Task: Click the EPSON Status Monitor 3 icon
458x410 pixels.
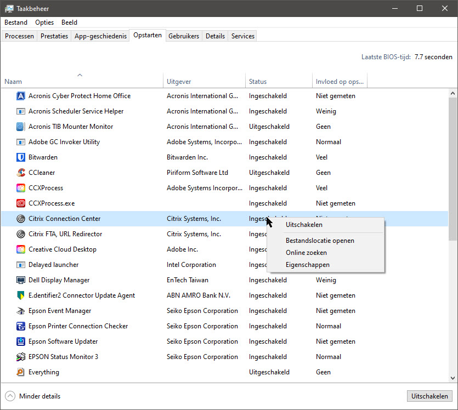Action: (21, 357)
